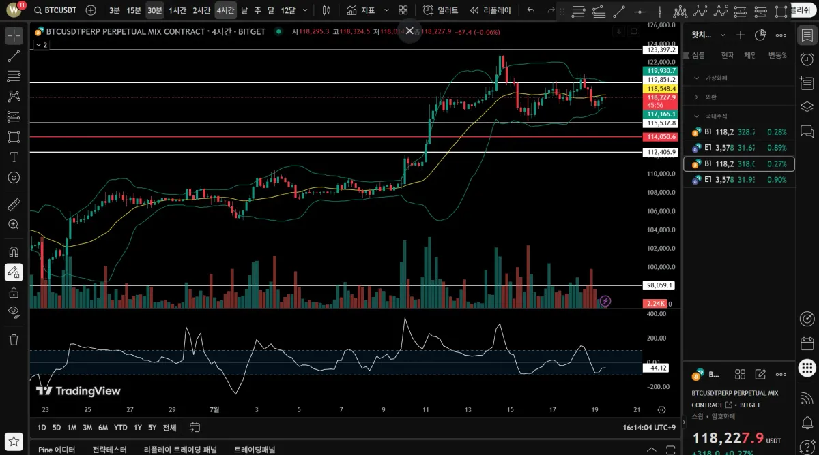Image resolution: width=819 pixels, height=455 pixels.
Task: Collapse the 가상화폐 watchlist section
Action: [696, 78]
